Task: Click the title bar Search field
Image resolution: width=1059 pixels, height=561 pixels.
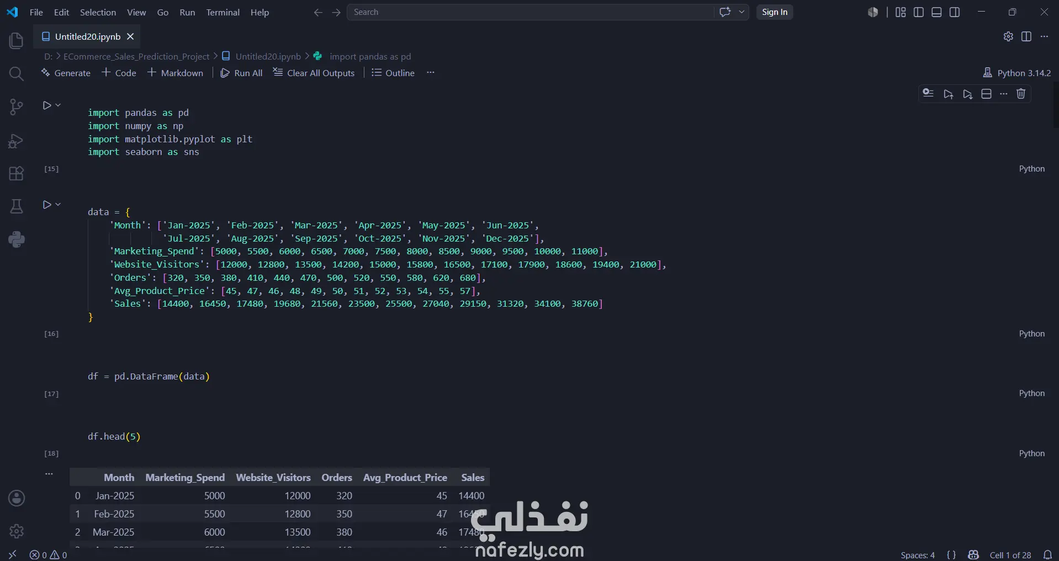Action: [x=530, y=12]
